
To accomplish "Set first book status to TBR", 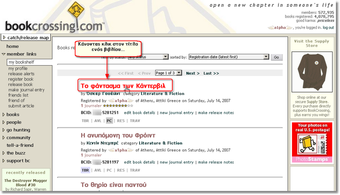I will point(85,121).
